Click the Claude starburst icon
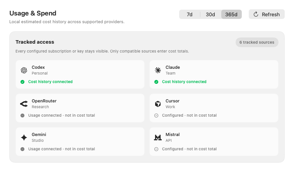Screen dimensions: 294x170 158,70
